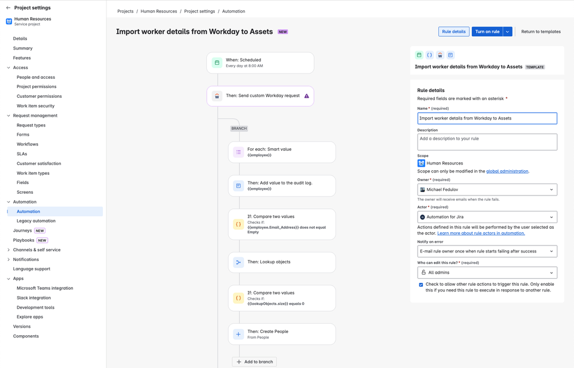
Task: Click the Add to branch button
Action: pos(255,362)
